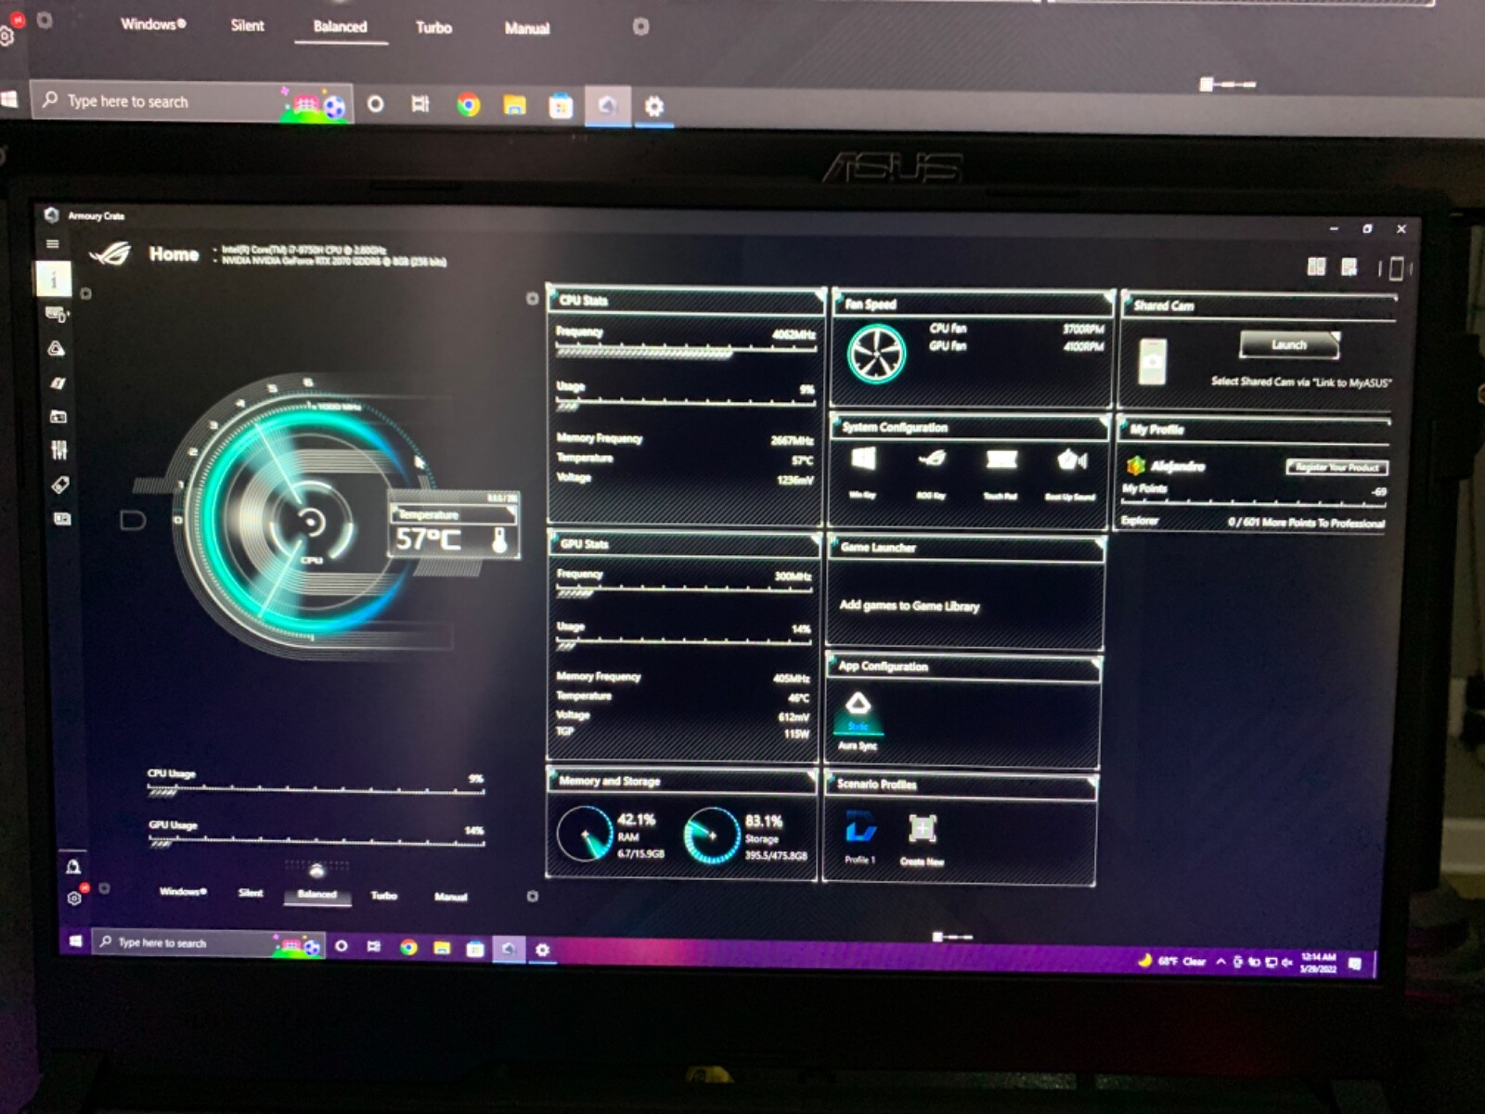The width and height of the screenshot is (1485, 1114).
Task: Open the GameVisual sidebar icon
Action: click(58, 382)
